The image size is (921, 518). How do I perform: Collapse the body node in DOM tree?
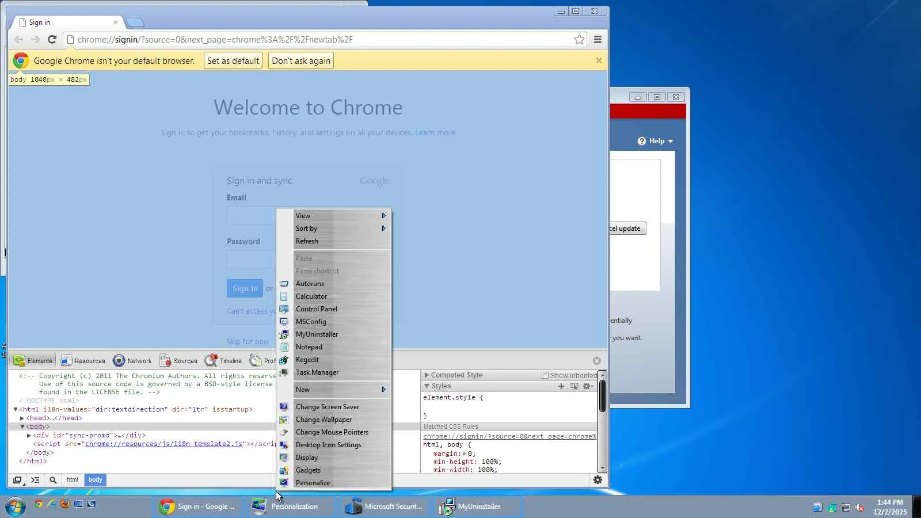(22, 427)
